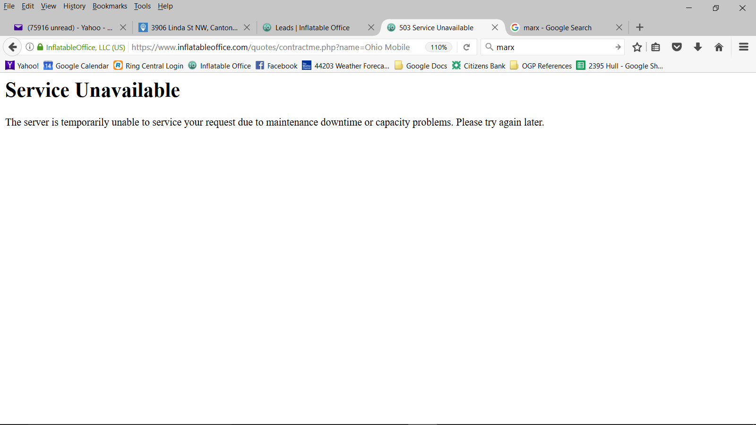Open the Bookmarks menu

[x=110, y=6]
